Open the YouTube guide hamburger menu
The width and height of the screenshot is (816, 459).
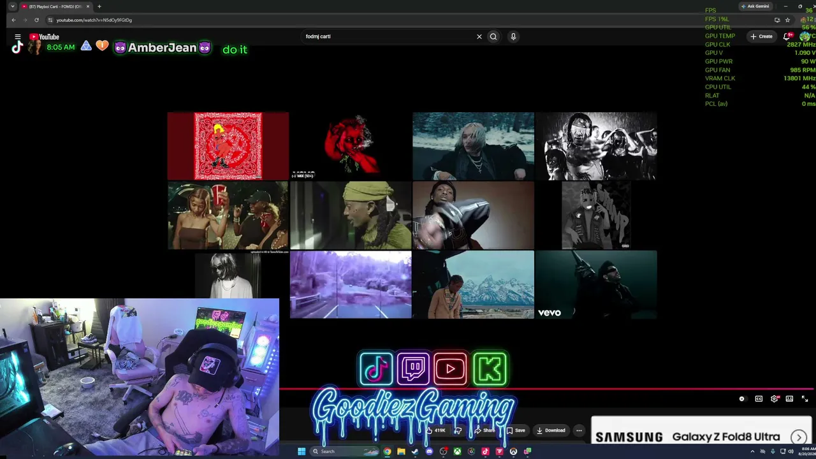(x=18, y=36)
